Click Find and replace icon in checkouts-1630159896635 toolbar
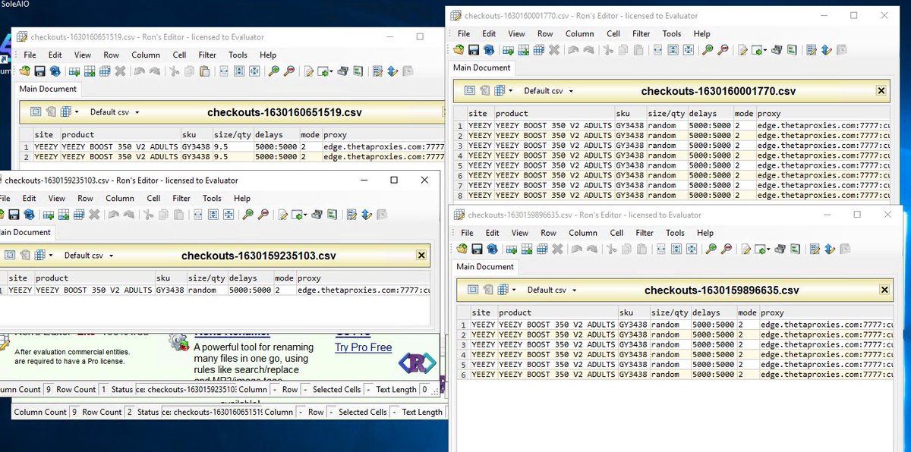Image resolution: width=911 pixels, height=452 pixels. point(727,249)
